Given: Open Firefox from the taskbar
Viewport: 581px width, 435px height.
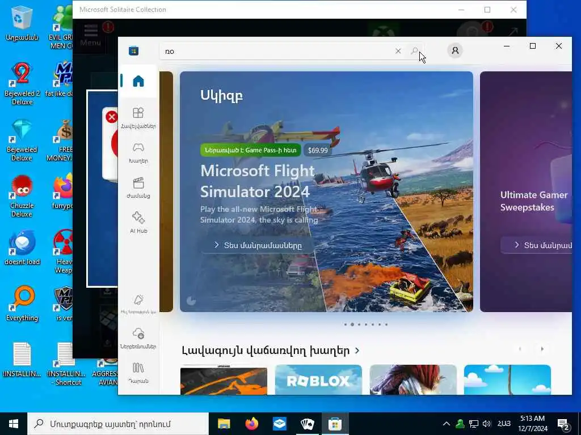Looking at the screenshot, I should point(251,424).
